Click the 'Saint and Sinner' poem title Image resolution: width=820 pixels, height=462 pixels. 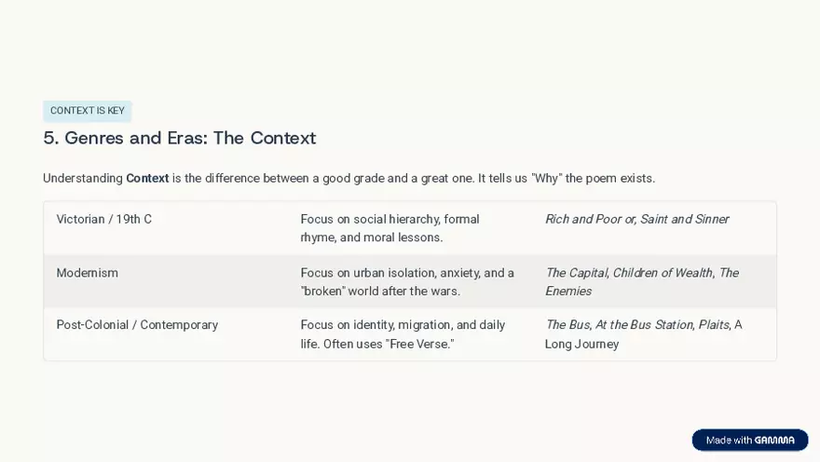click(684, 220)
